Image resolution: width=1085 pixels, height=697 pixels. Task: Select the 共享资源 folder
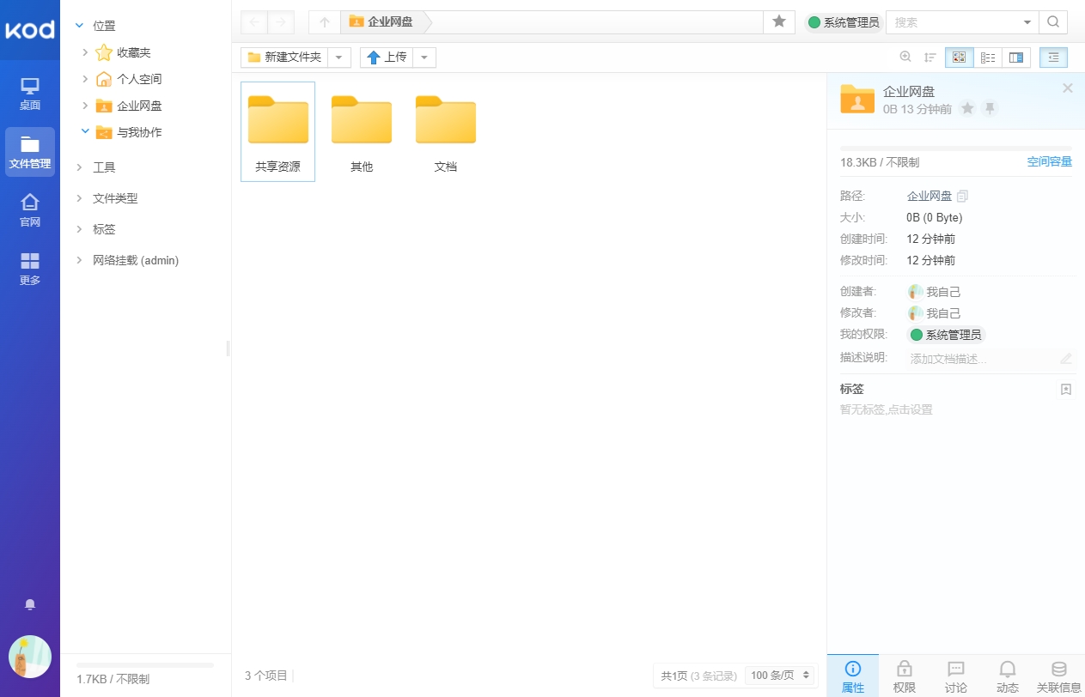coord(277,131)
